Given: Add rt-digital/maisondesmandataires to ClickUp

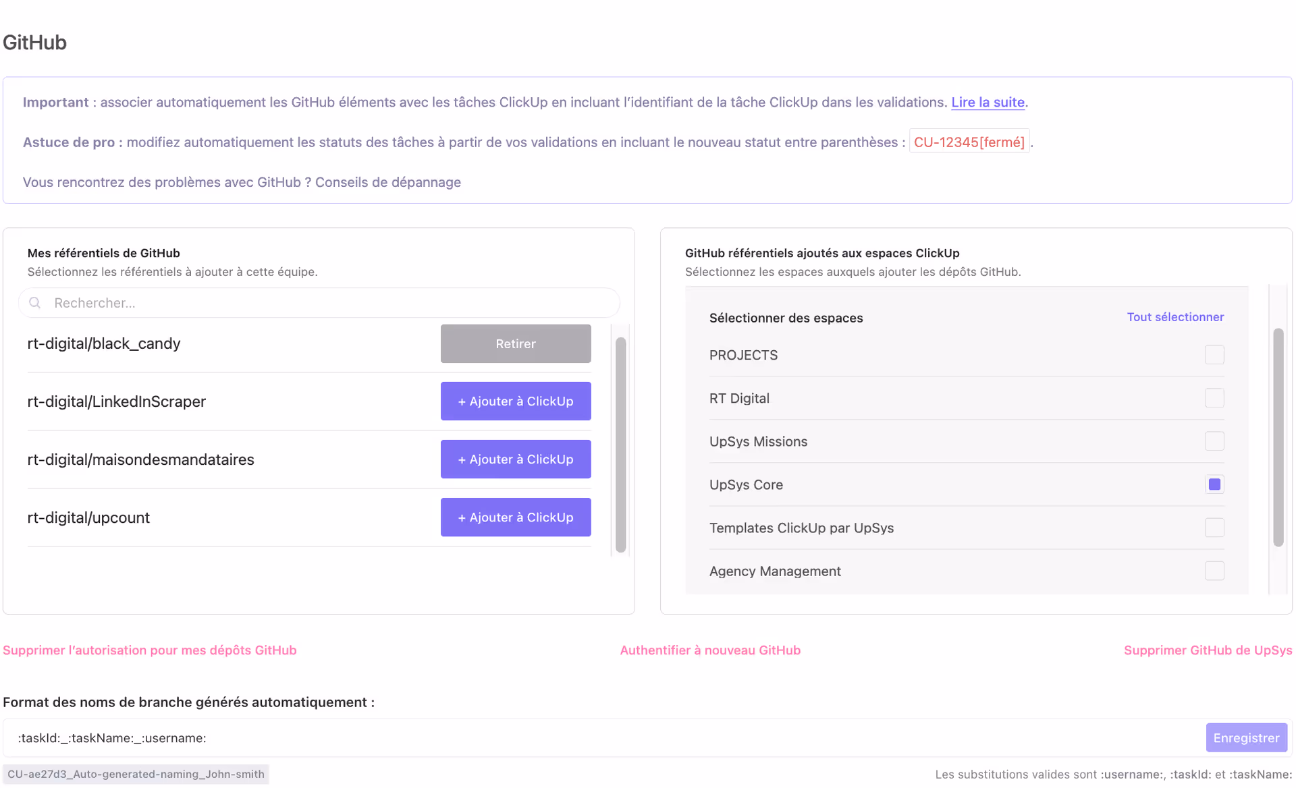Looking at the screenshot, I should [x=515, y=459].
